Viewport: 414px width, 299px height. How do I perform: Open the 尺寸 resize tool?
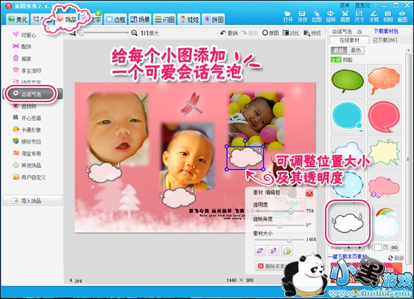pyautogui.click(x=359, y=17)
